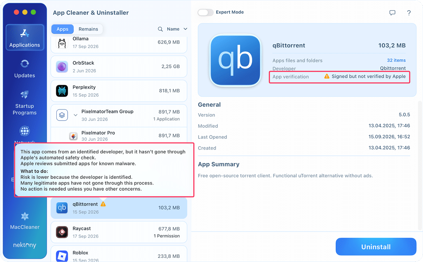Switch to the Apps tab
The image size is (423, 262).
(62, 29)
